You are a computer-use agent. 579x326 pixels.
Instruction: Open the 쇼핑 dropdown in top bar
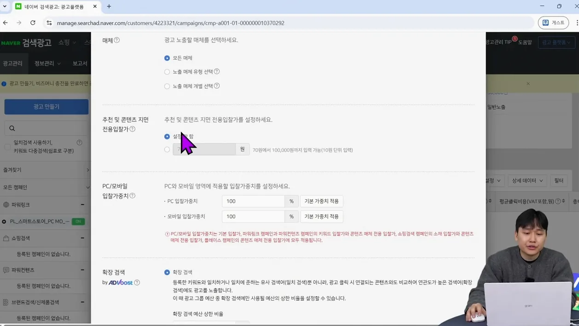67,42
